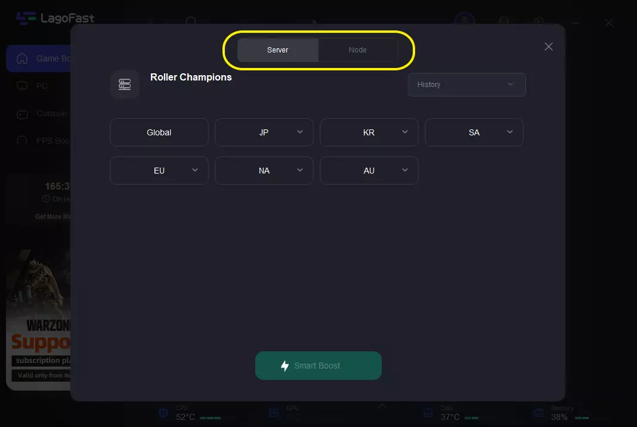637x427 pixels.
Task: Click the Warzone promotional banner
Action: pyautogui.click(x=39, y=319)
